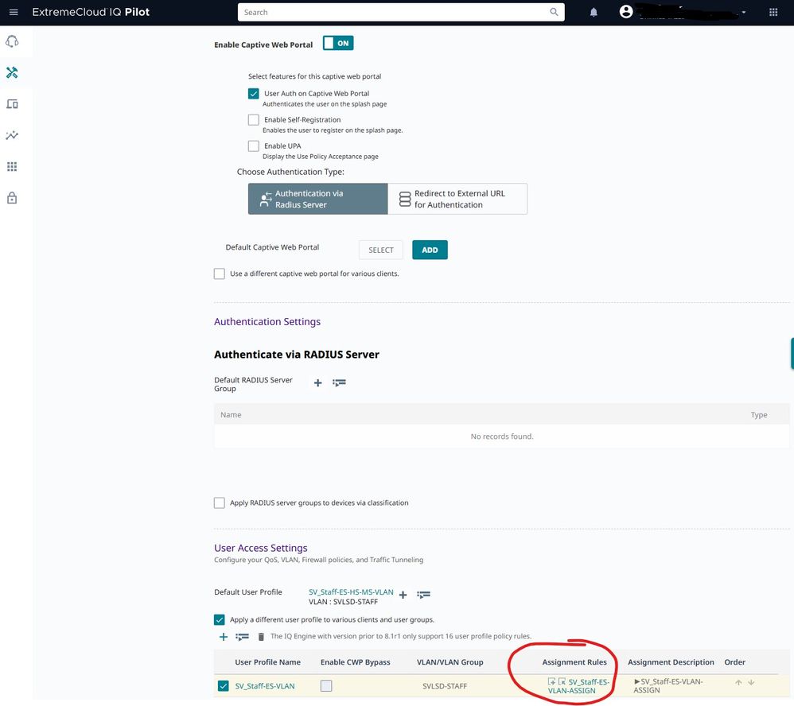Check Enable Self-Registration option
The width and height of the screenshot is (794, 706).
[x=254, y=120]
